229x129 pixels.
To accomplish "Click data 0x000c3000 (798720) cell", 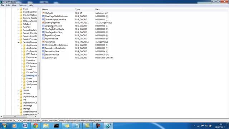I will [104, 58].
